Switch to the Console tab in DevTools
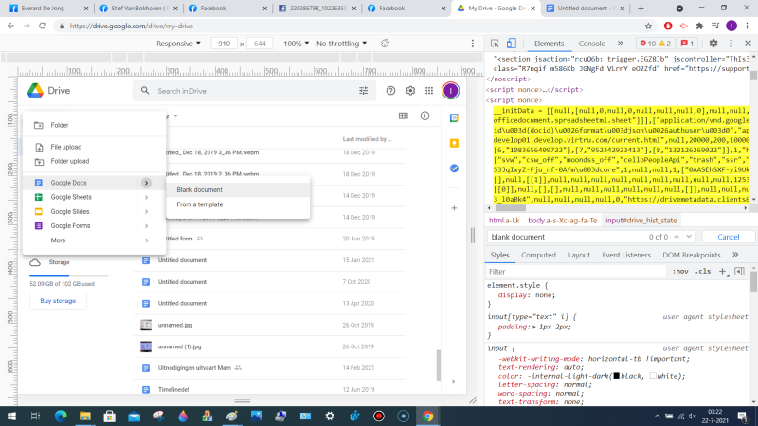758x426 pixels. tap(591, 44)
